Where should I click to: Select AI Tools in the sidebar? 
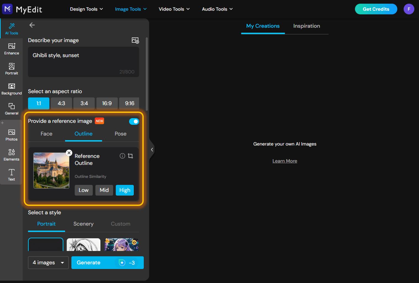tap(12, 29)
